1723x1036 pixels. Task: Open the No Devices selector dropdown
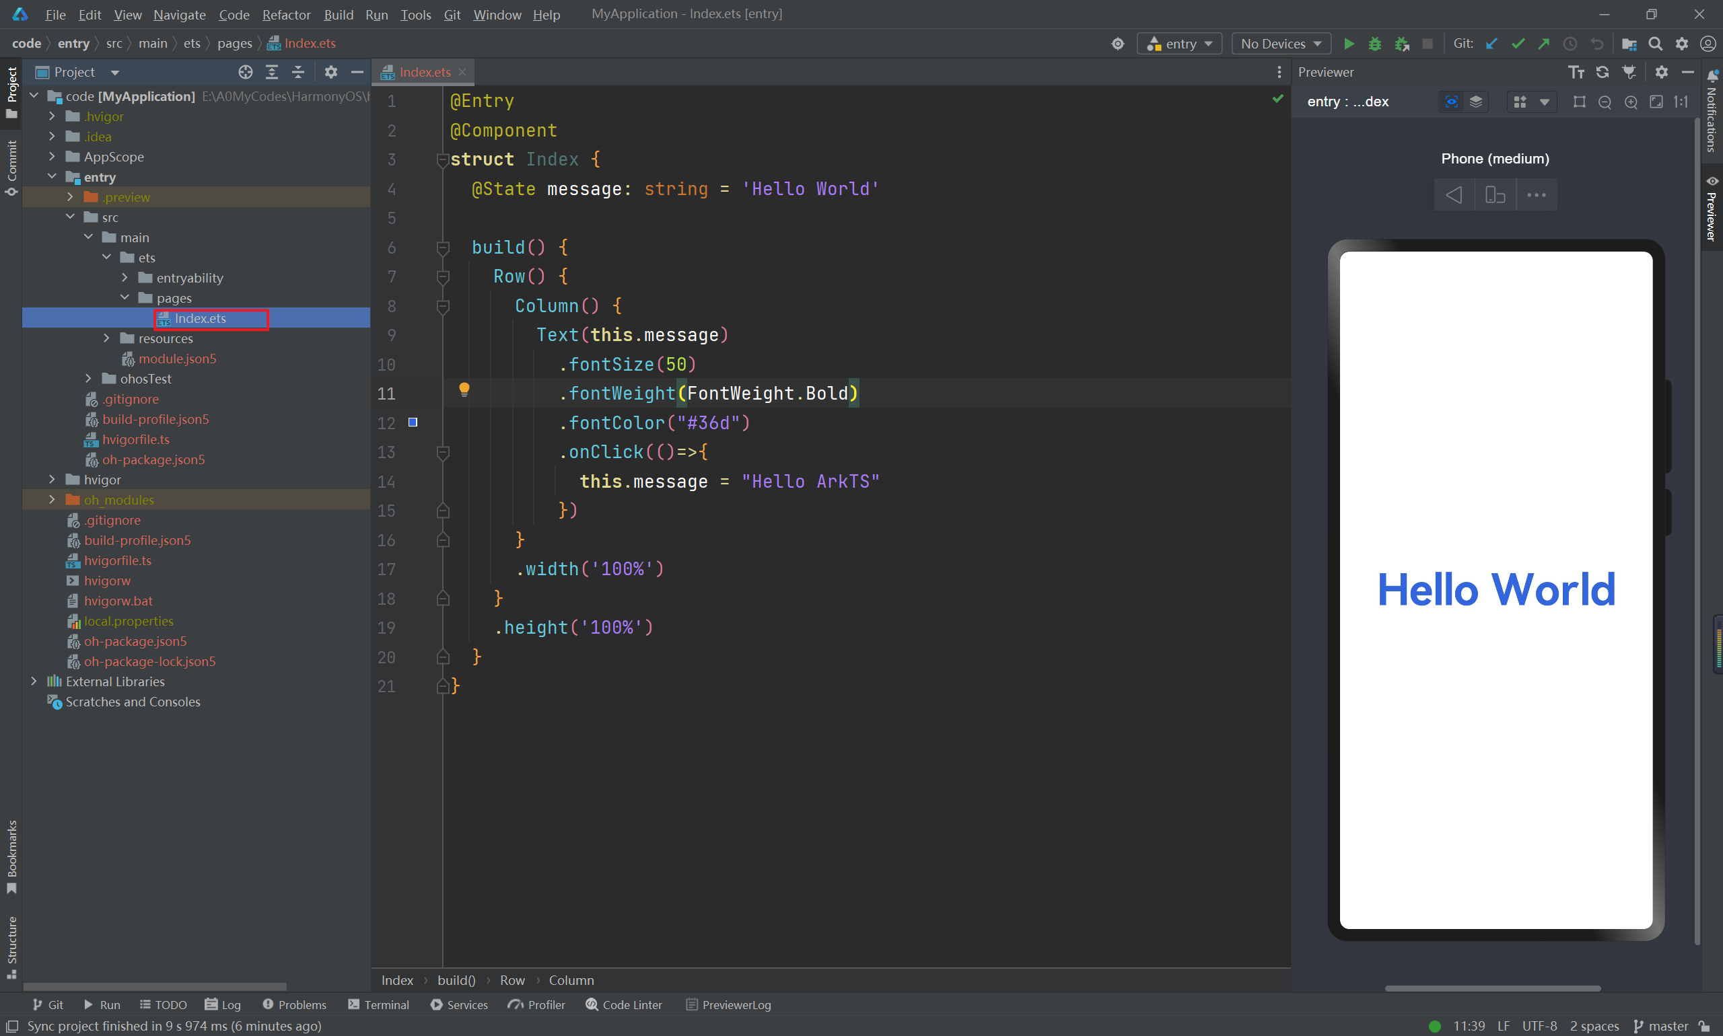(1280, 44)
